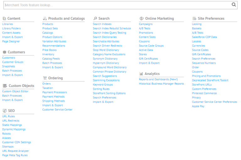The image size is (241, 160).
Task: Click the Analytics chart icon
Action: point(141,74)
